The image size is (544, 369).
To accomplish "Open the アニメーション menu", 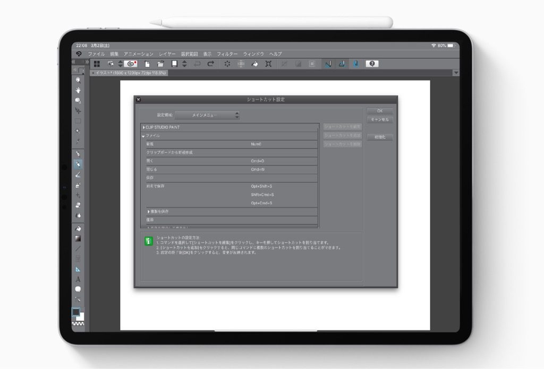I will click(x=139, y=54).
